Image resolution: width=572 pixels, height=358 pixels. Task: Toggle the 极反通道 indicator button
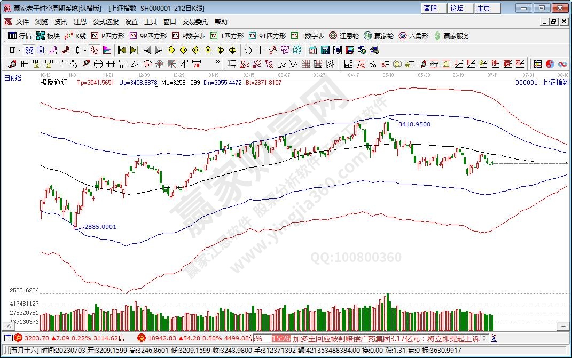[x=54, y=83]
